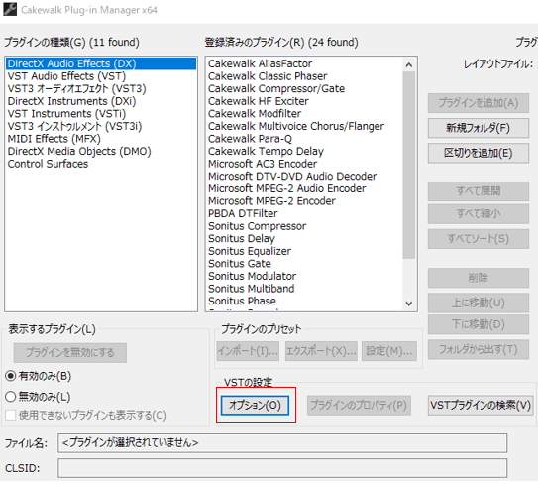Select the 有効のみ(B) radio button
The height and width of the screenshot is (486, 538).
(x=11, y=376)
